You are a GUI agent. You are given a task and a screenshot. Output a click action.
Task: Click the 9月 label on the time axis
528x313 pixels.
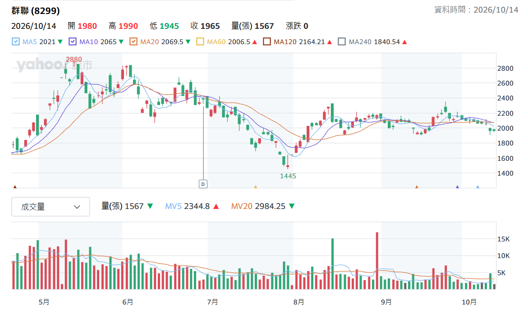[x=386, y=302]
